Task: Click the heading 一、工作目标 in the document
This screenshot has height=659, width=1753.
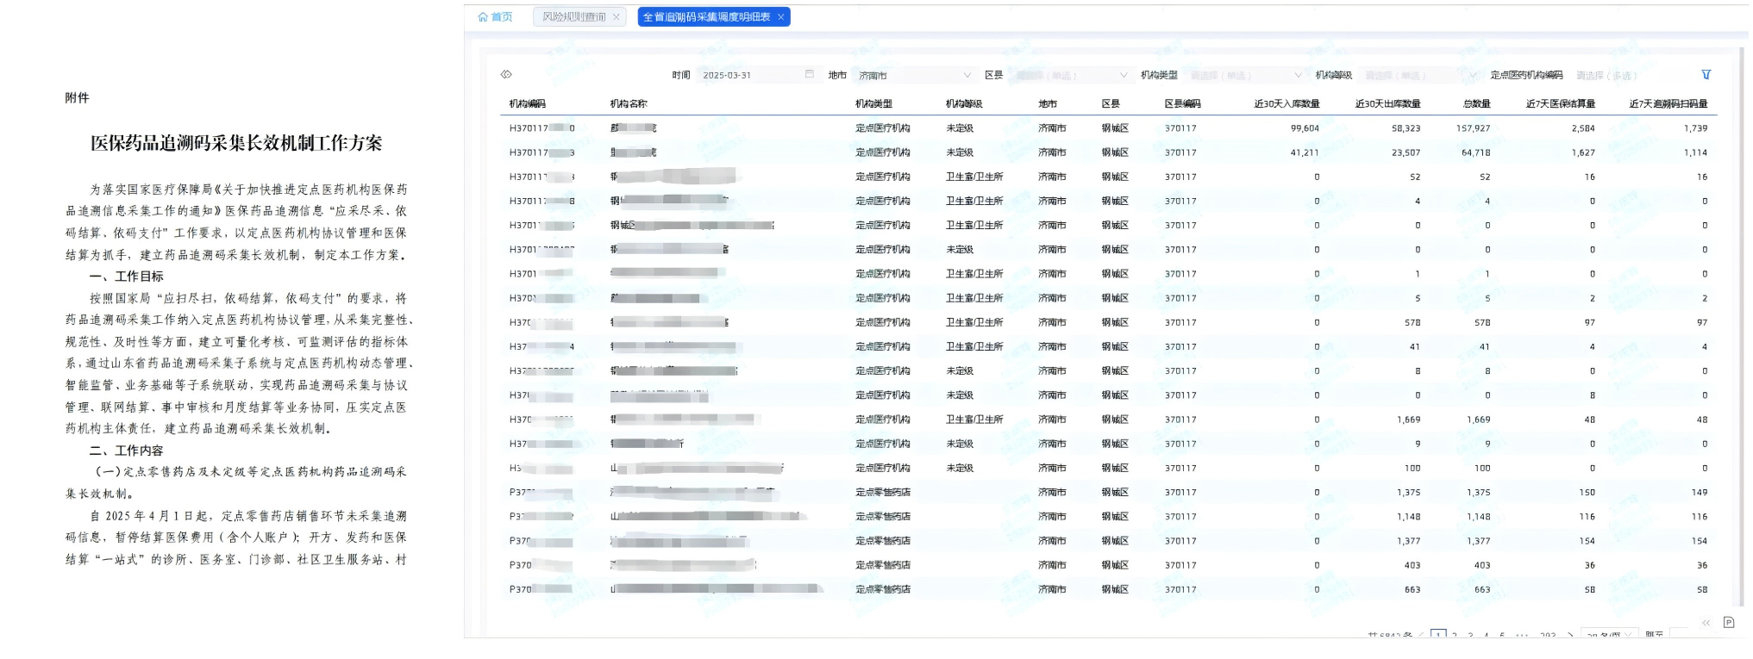Action: (x=126, y=277)
